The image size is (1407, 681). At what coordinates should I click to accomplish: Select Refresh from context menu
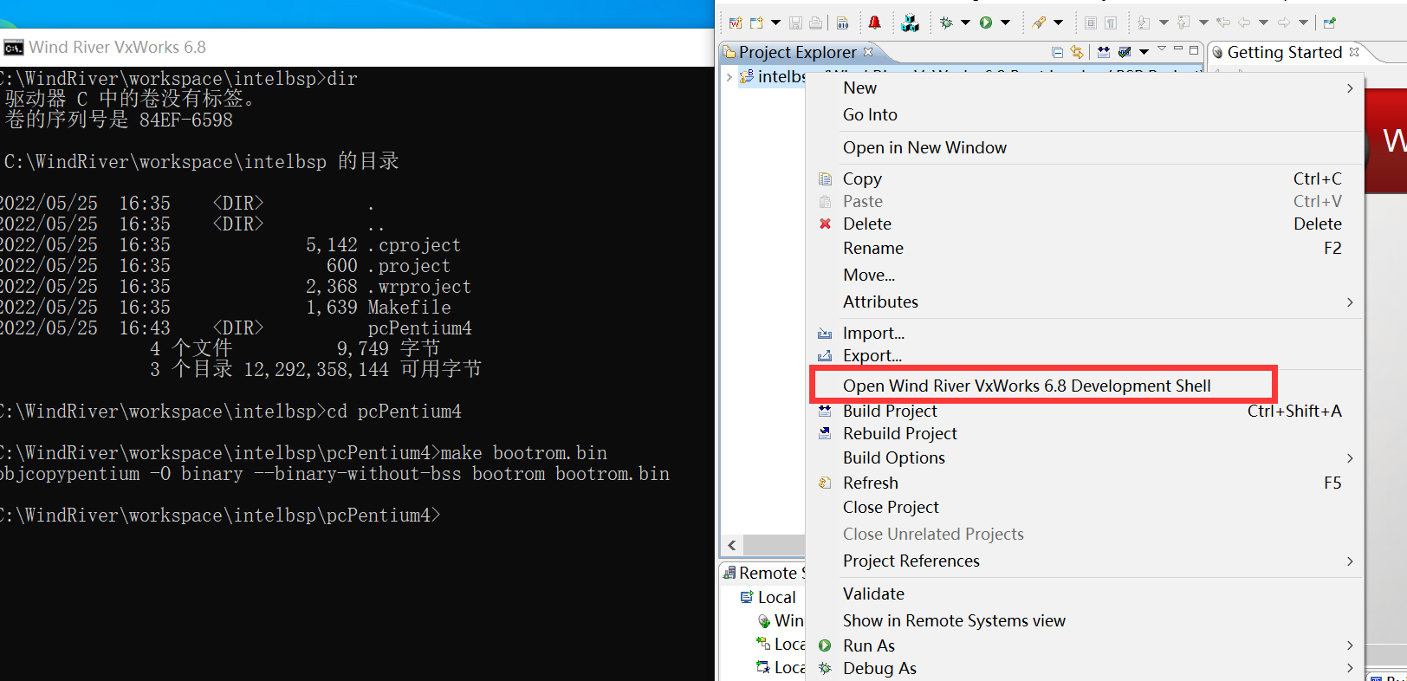[1084, 483]
